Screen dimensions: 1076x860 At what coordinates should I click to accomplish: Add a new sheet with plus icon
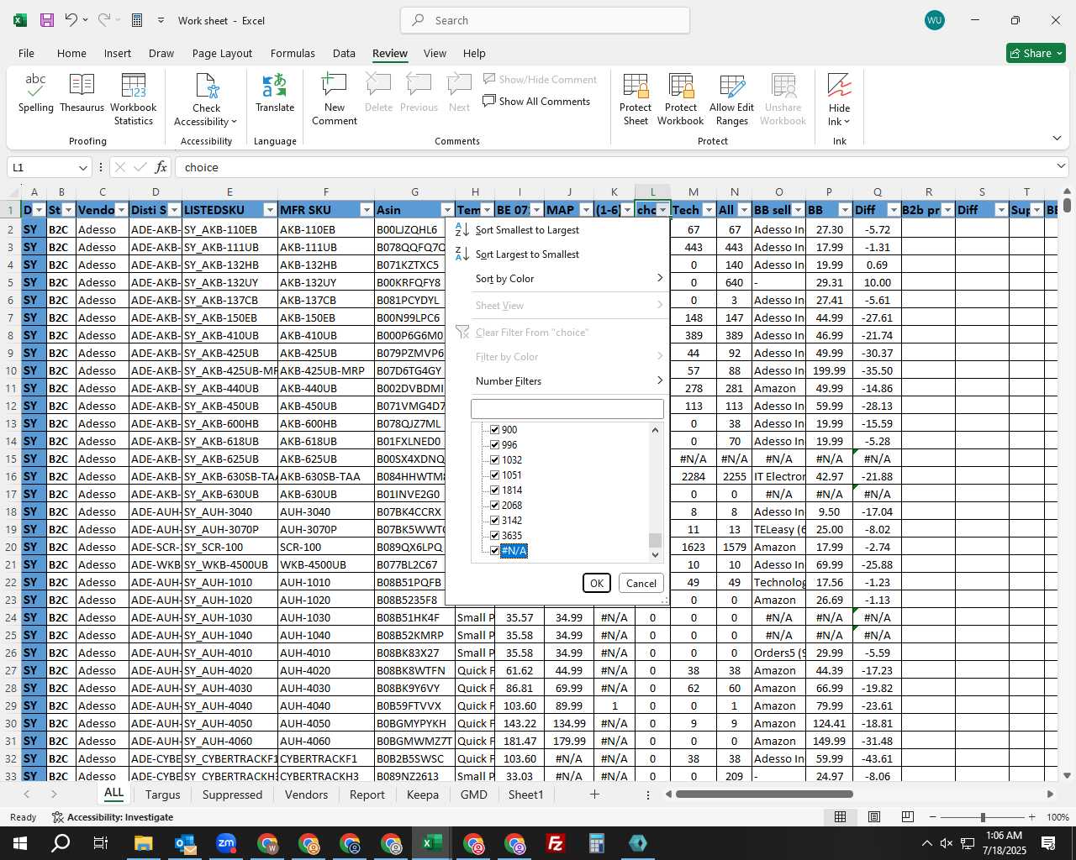594,794
